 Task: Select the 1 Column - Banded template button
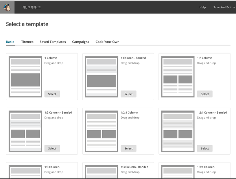point(129,94)
